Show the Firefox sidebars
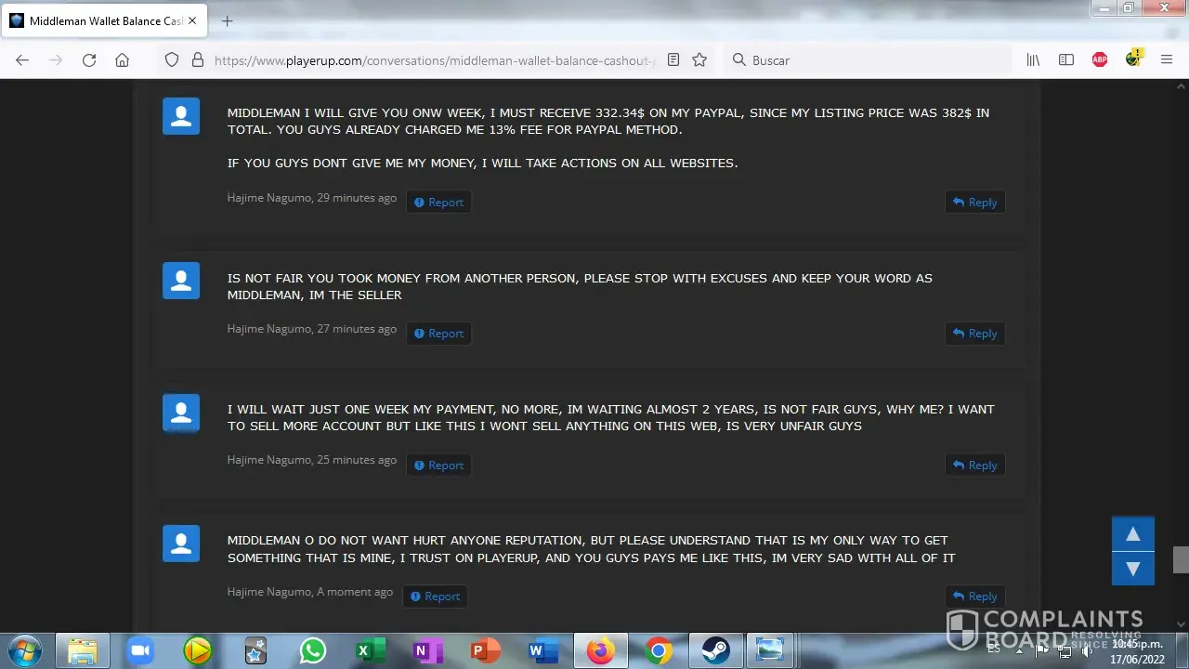This screenshot has height=669, width=1189. pyautogui.click(x=1066, y=59)
